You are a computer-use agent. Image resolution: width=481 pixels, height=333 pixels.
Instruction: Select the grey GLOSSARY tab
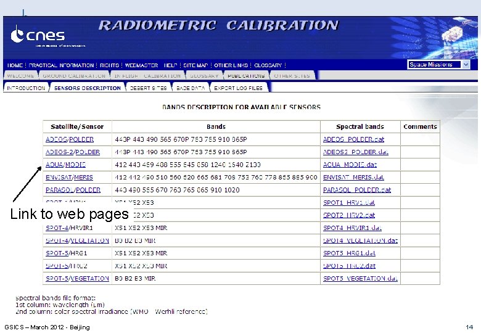click(x=204, y=76)
